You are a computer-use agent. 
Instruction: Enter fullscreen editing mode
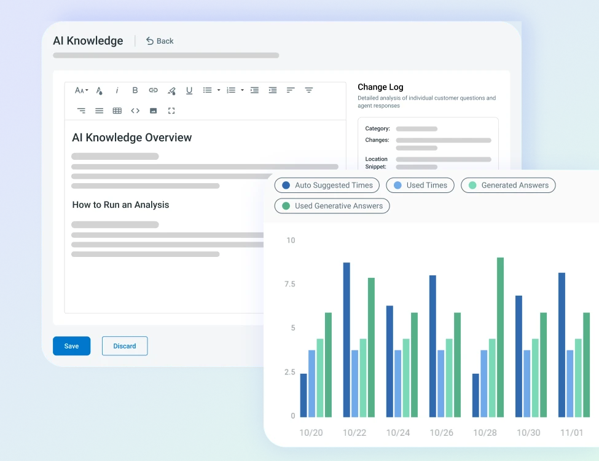click(x=171, y=111)
